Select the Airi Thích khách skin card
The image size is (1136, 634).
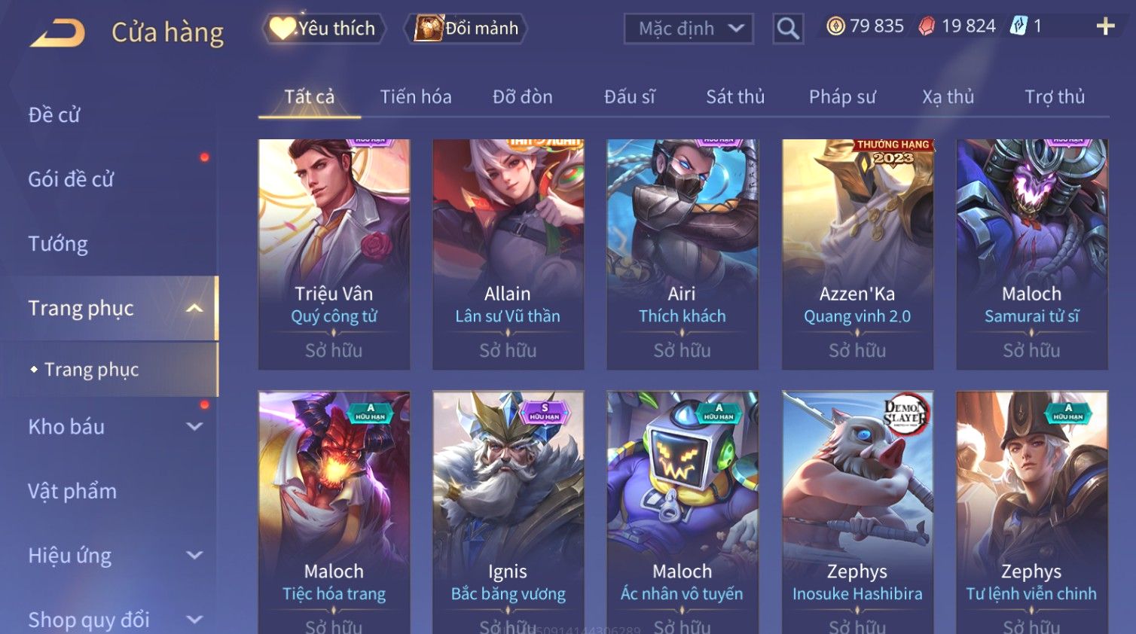[x=683, y=254]
